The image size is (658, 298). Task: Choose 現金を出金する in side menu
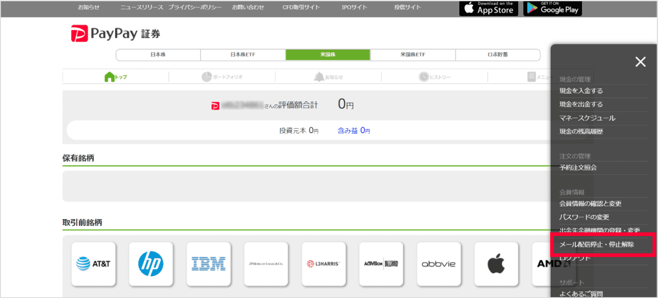(x=581, y=104)
